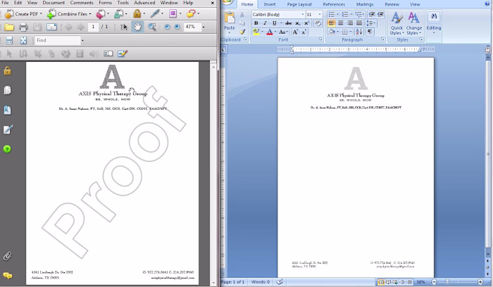Click Decrease Indent icon in Word
Screen dimensions: 493x287
[372, 15]
